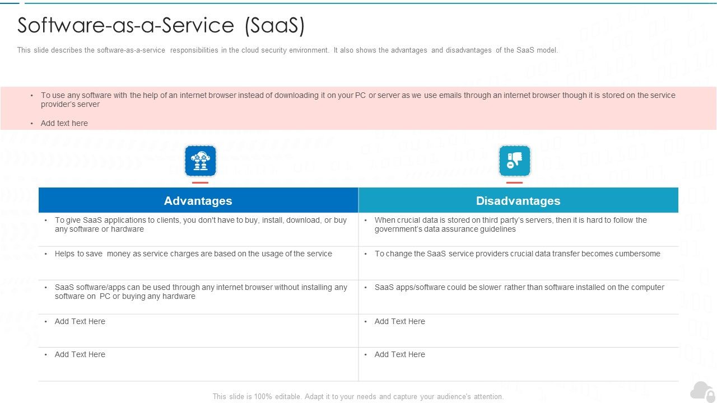Screen dimensions: 717x403
Task: Click the bullet about using software via browser
Action: [x=358, y=100]
